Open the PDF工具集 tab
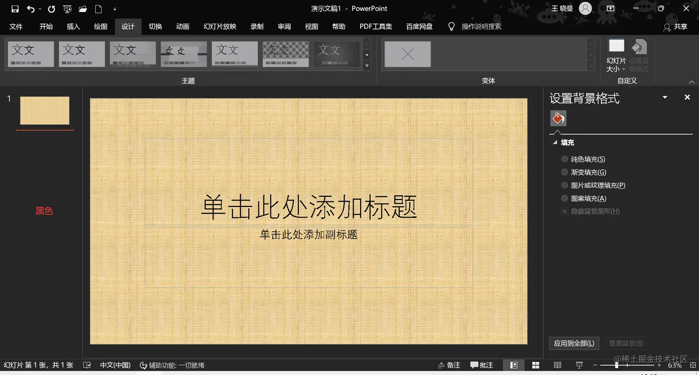This screenshot has width=699, height=375. click(x=375, y=26)
